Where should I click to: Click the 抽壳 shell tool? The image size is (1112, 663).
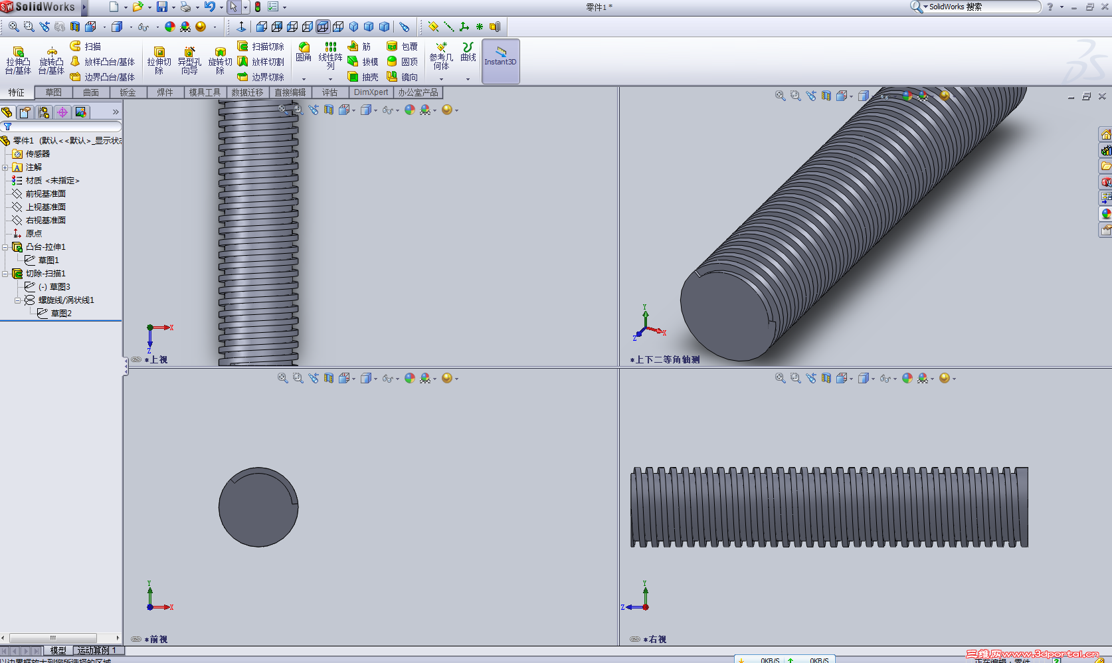pyautogui.click(x=363, y=77)
